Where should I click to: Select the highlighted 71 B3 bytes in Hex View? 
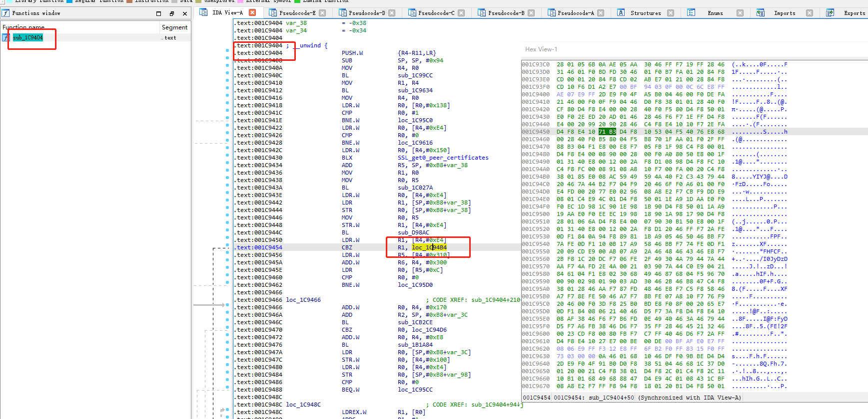tap(607, 132)
